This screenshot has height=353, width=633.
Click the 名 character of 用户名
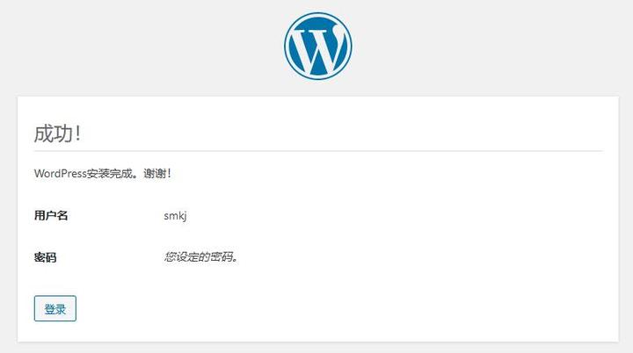(62, 215)
